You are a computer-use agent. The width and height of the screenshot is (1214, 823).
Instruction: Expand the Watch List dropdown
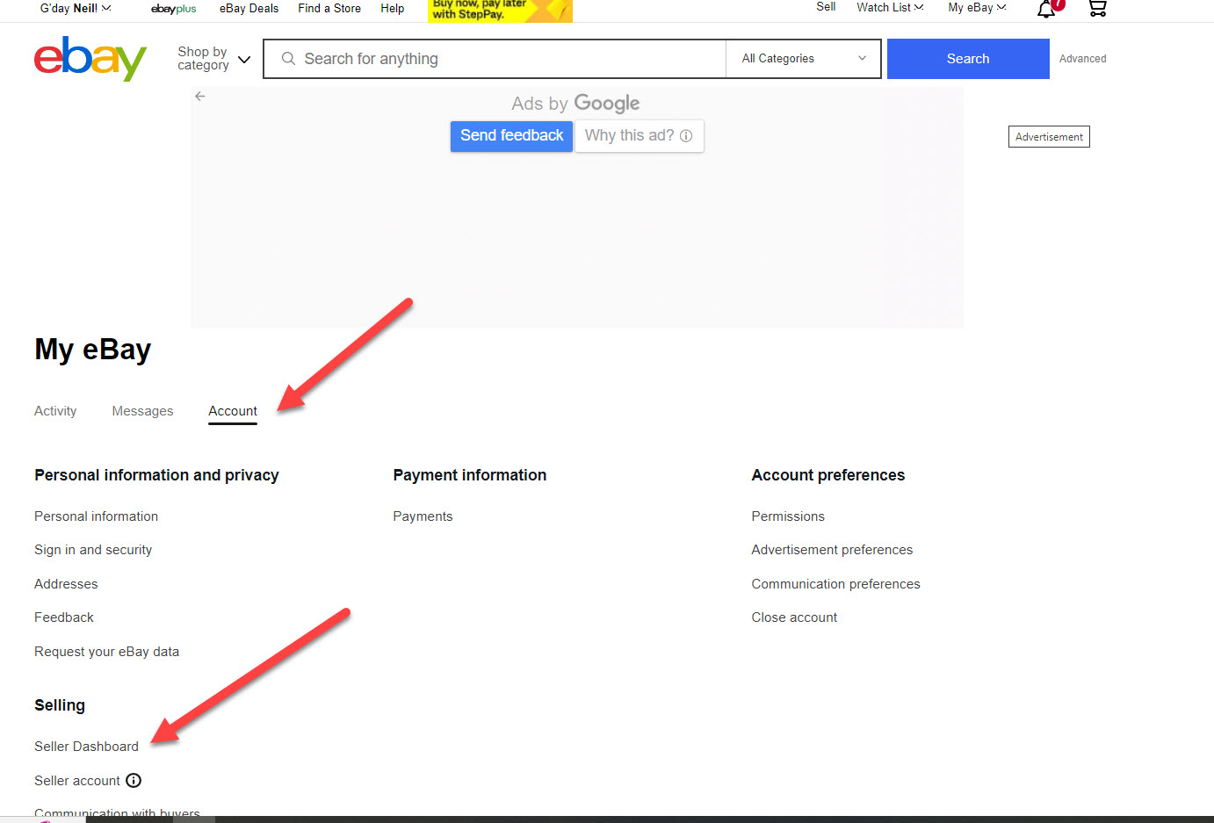tap(890, 7)
